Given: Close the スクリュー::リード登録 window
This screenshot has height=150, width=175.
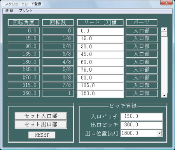Looking at the screenshot, I should coord(166,3).
